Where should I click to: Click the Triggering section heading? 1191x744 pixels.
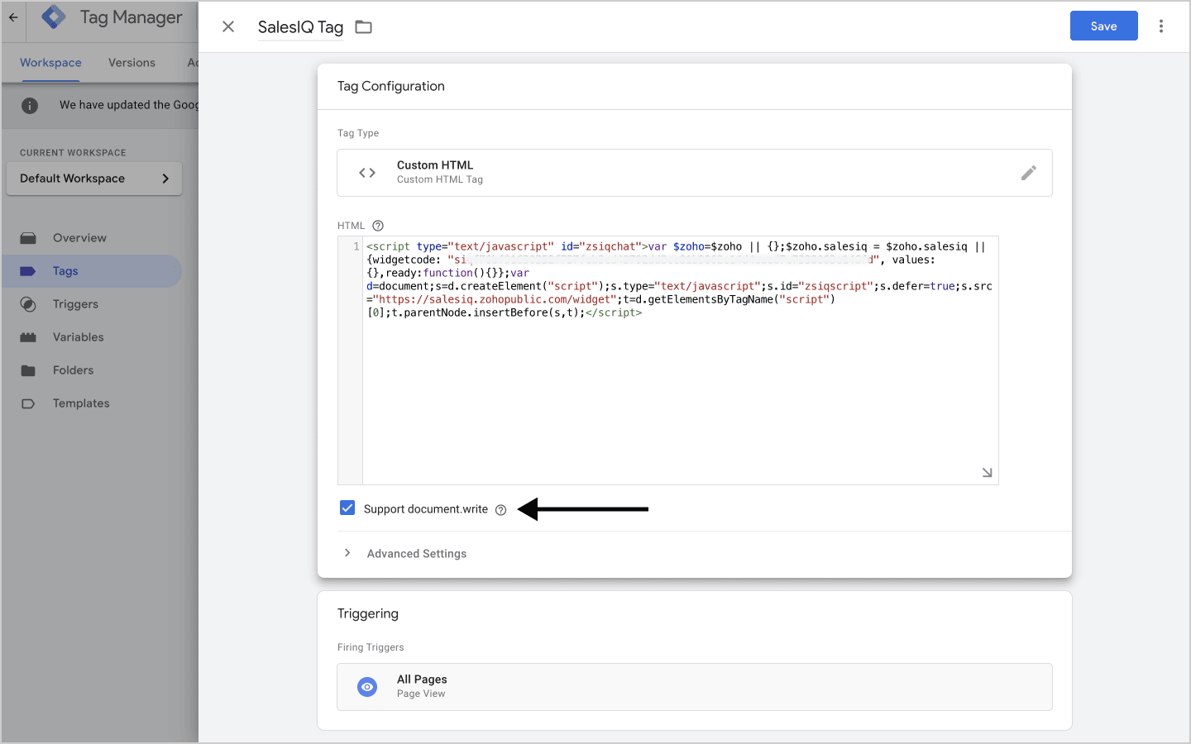(x=368, y=613)
